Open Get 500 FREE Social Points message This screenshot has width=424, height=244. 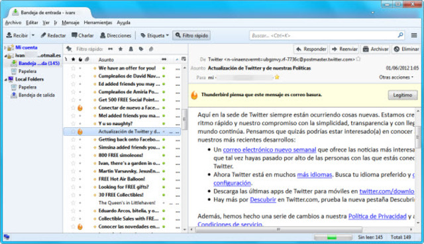pyautogui.click(x=129, y=100)
